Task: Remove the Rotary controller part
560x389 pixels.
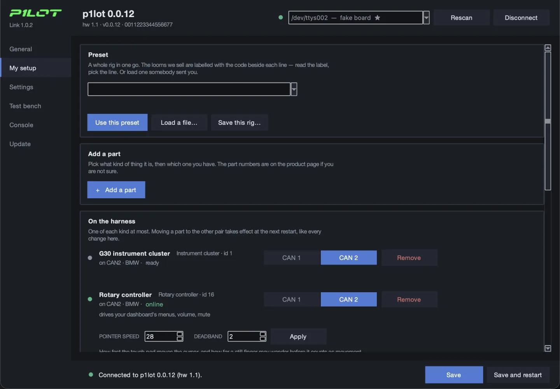Action: point(409,300)
